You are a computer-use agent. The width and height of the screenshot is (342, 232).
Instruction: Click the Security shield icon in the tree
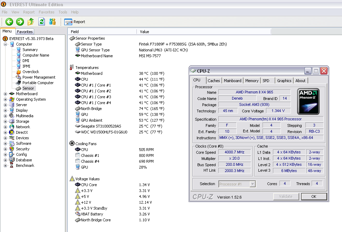(12, 149)
